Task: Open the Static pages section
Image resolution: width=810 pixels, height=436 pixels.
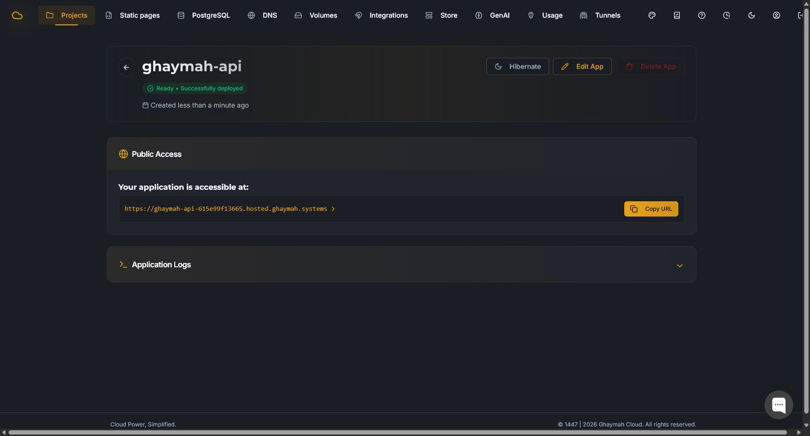Action: (133, 15)
